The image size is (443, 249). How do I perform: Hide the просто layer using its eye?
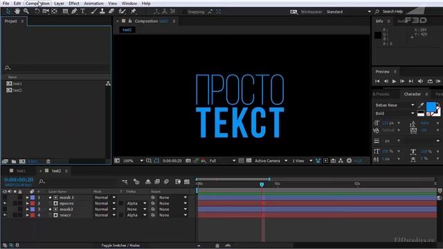pos(5,203)
